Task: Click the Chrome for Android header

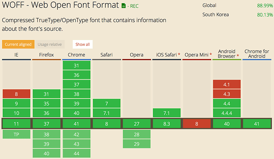Action: pyautogui.click(x=257, y=54)
